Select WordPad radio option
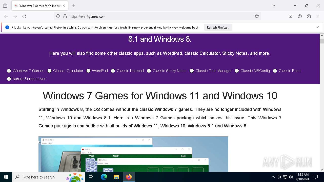Viewport: 324px width, 182px height. [x=88, y=71]
